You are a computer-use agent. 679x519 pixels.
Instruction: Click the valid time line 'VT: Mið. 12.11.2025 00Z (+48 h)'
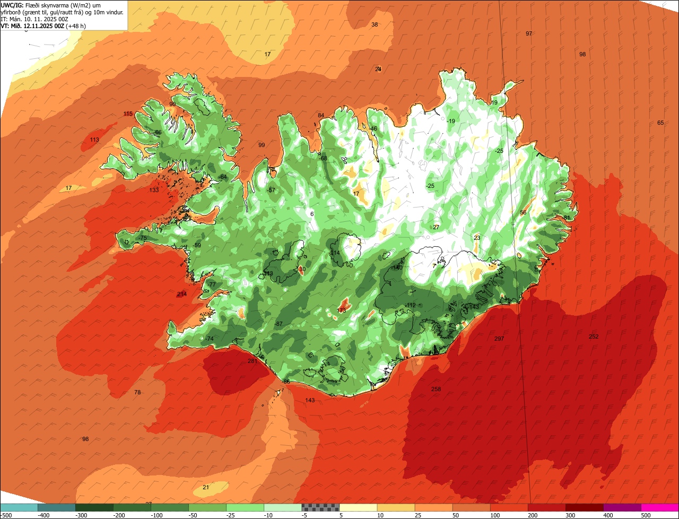[43, 25]
